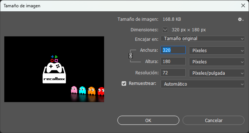Click the Remuestrear label text

pyautogui.click(x=142, y=83)
